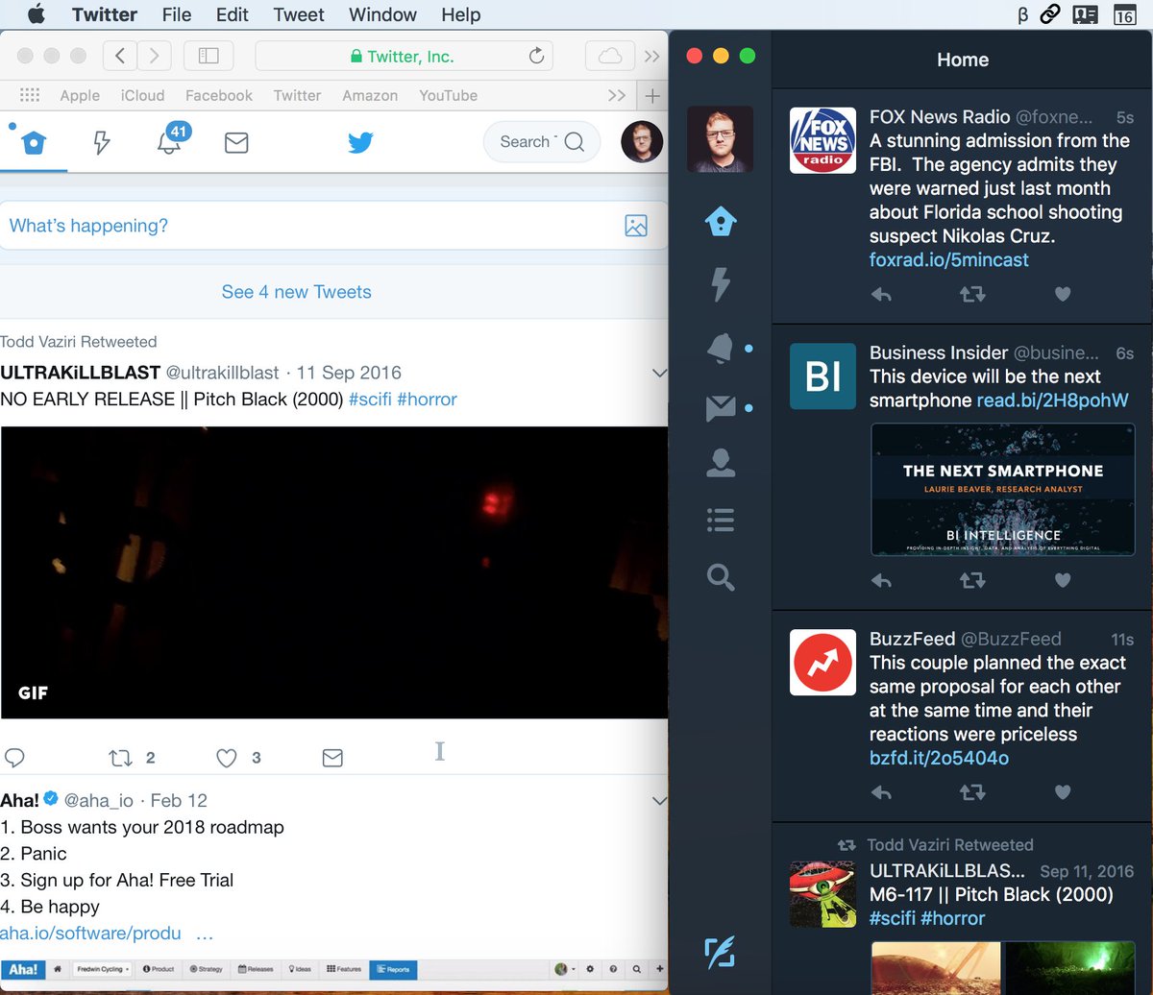The image size is (1153, 995).
Task: Show more Safari toolbar items chevron
Action: coord(652,56)
